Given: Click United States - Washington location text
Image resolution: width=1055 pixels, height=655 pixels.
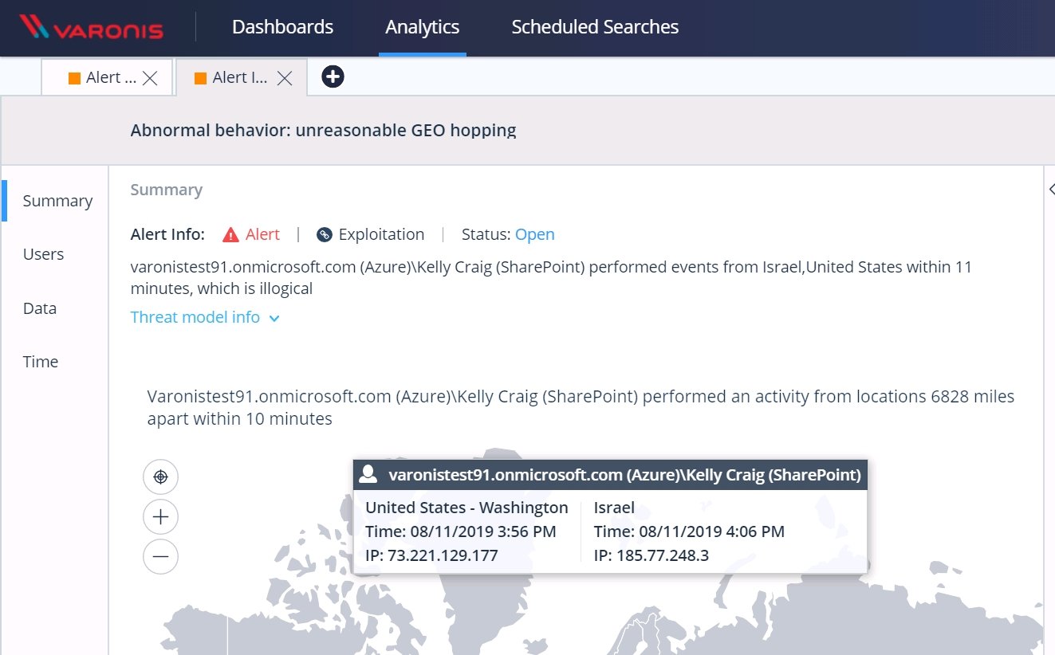Looking at the screenshot, I should (466, 508).
